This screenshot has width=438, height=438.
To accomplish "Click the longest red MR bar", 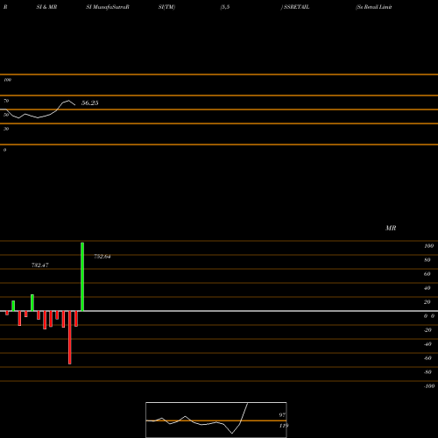I will [x=70, y=337].
